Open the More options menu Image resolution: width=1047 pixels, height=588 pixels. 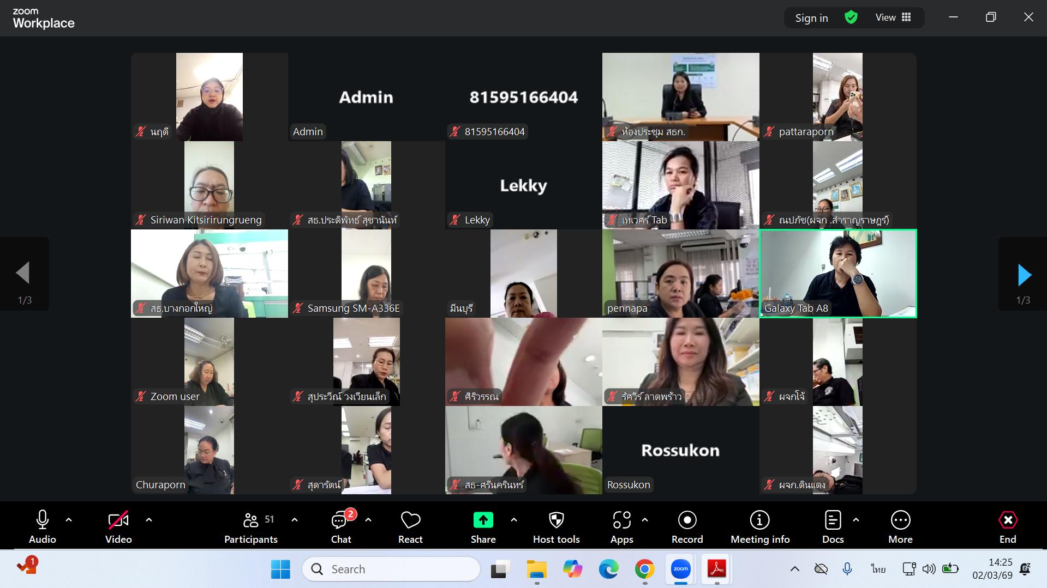[900, 526]
